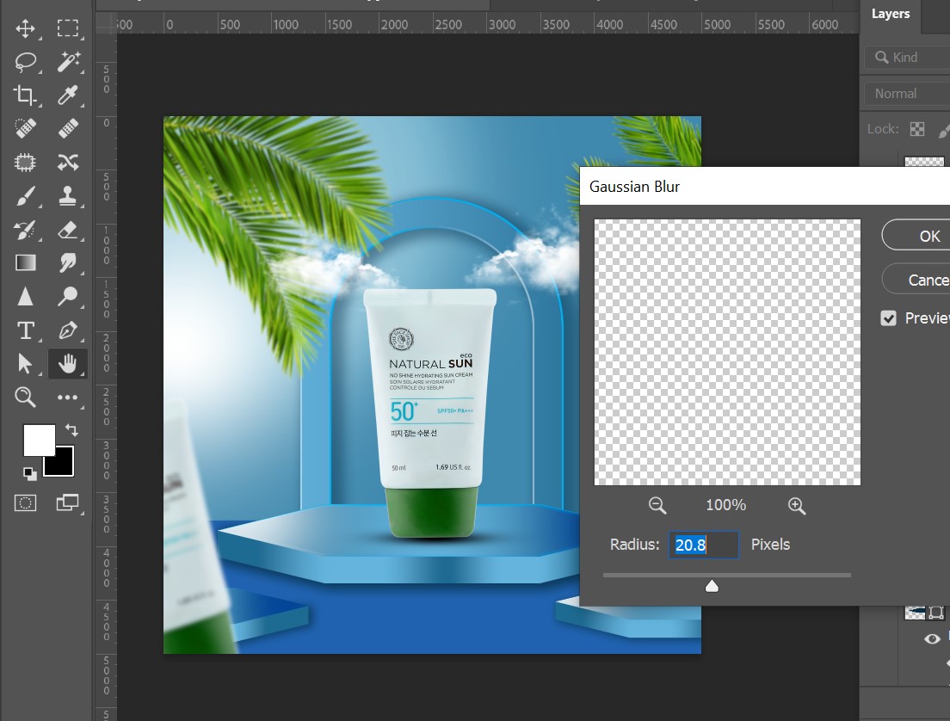The image size is (950, 721).
Task: Click the Radius slider handle
Action: (x=712, y=585)
